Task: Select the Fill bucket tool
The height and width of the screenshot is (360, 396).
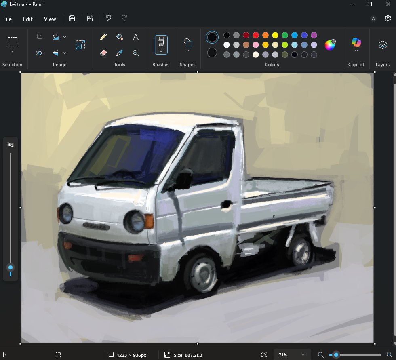Action: [120, 37]
